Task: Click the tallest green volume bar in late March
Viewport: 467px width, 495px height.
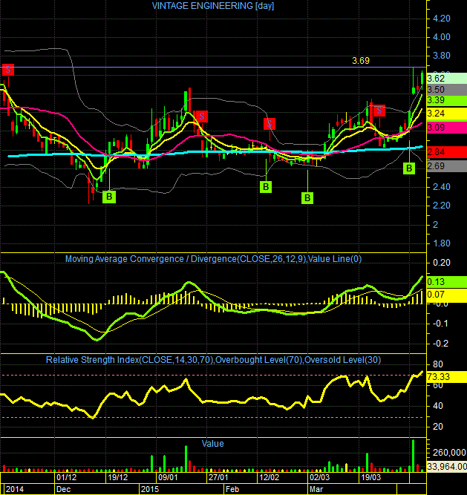Action: (x=413, y=456)
